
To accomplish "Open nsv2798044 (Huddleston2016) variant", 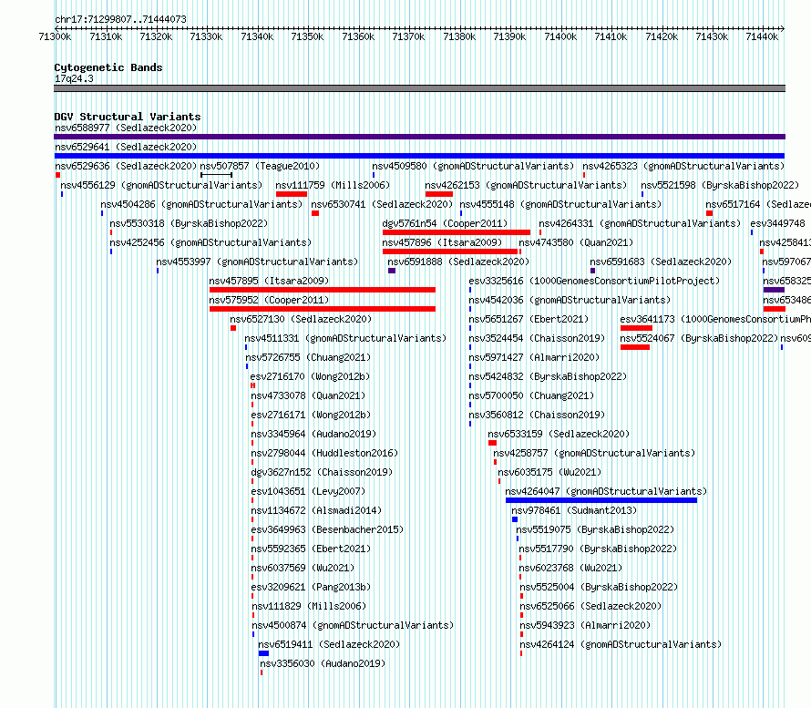I will 324,453.
